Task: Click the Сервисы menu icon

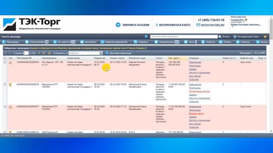Action: coord(135,42)
